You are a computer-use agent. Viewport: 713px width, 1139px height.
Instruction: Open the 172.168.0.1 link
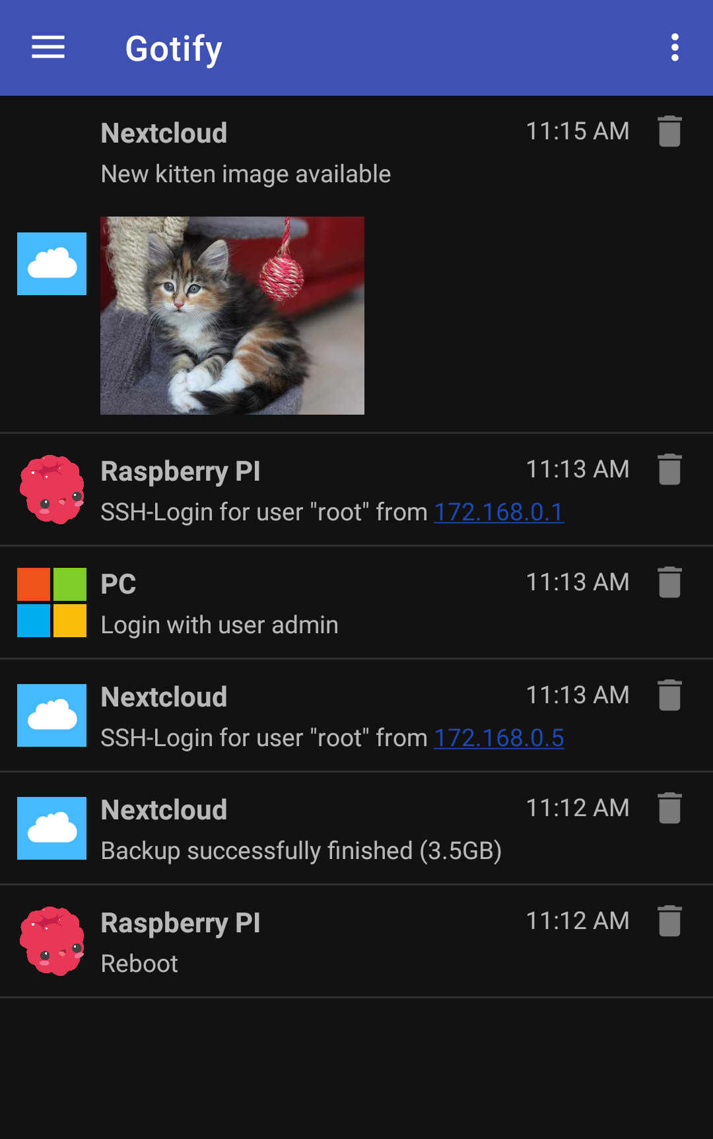tap(498, 512)
